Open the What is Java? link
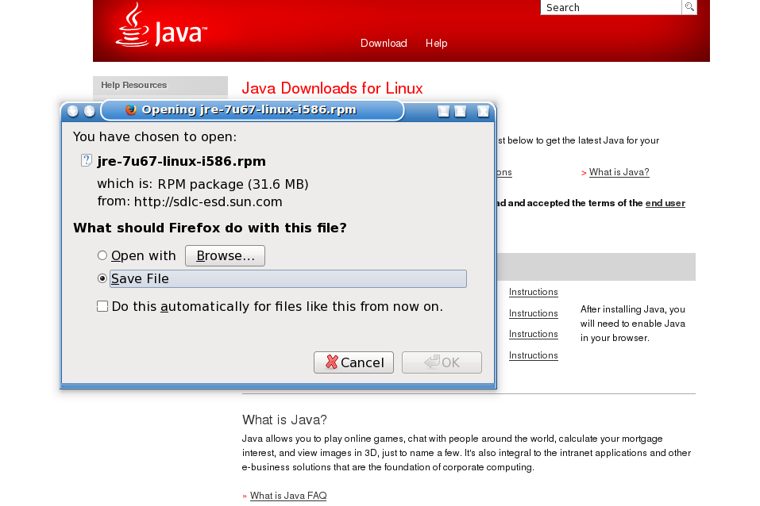 [619, 172]
